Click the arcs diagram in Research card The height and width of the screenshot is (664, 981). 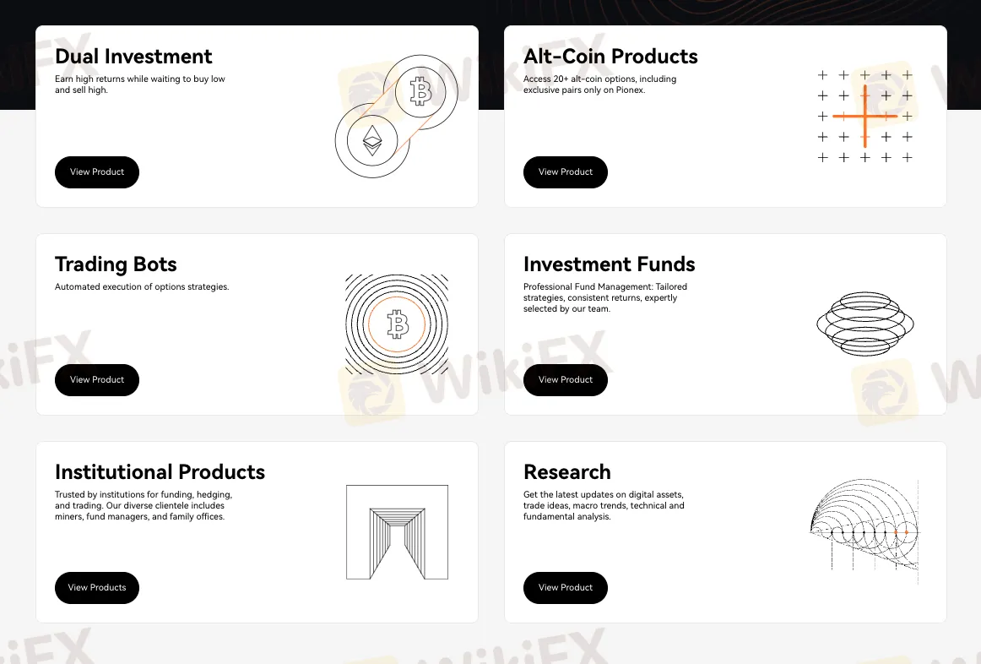865,532
